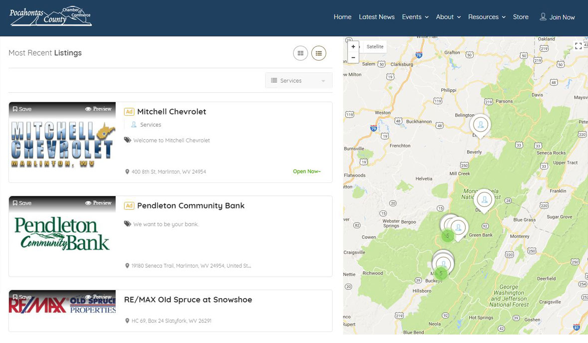The image size is (588, 343).
Task: Open Latest News
Action: point(377,17)
